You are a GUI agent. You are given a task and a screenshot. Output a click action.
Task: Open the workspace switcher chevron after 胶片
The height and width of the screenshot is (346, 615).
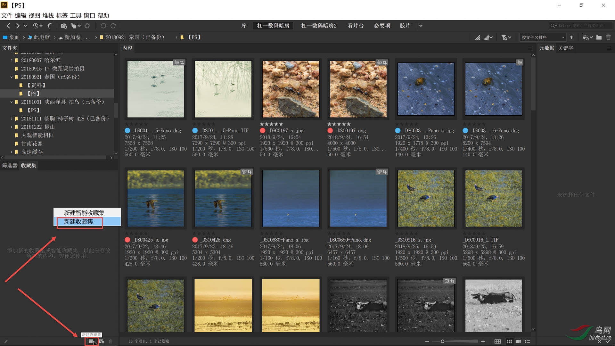[421, 26]
